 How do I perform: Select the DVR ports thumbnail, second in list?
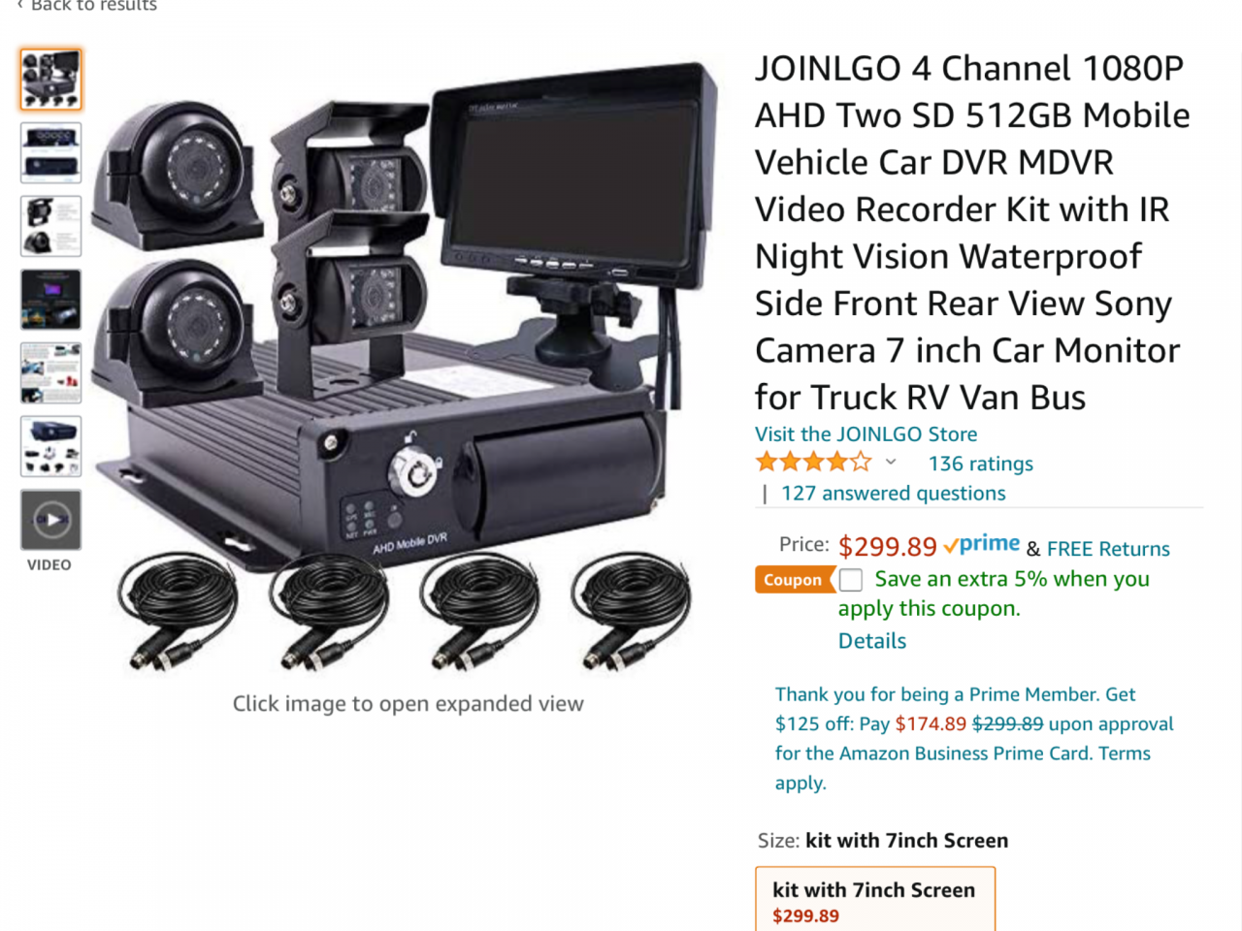pos(50,152)
